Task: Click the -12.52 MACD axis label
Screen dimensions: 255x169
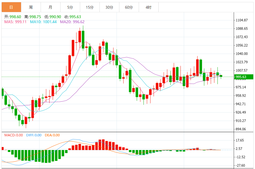Action: (x=240, y=157)
